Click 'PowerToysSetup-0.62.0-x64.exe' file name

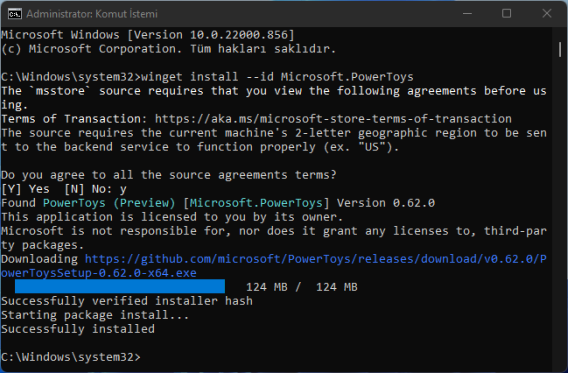point(99,272)
